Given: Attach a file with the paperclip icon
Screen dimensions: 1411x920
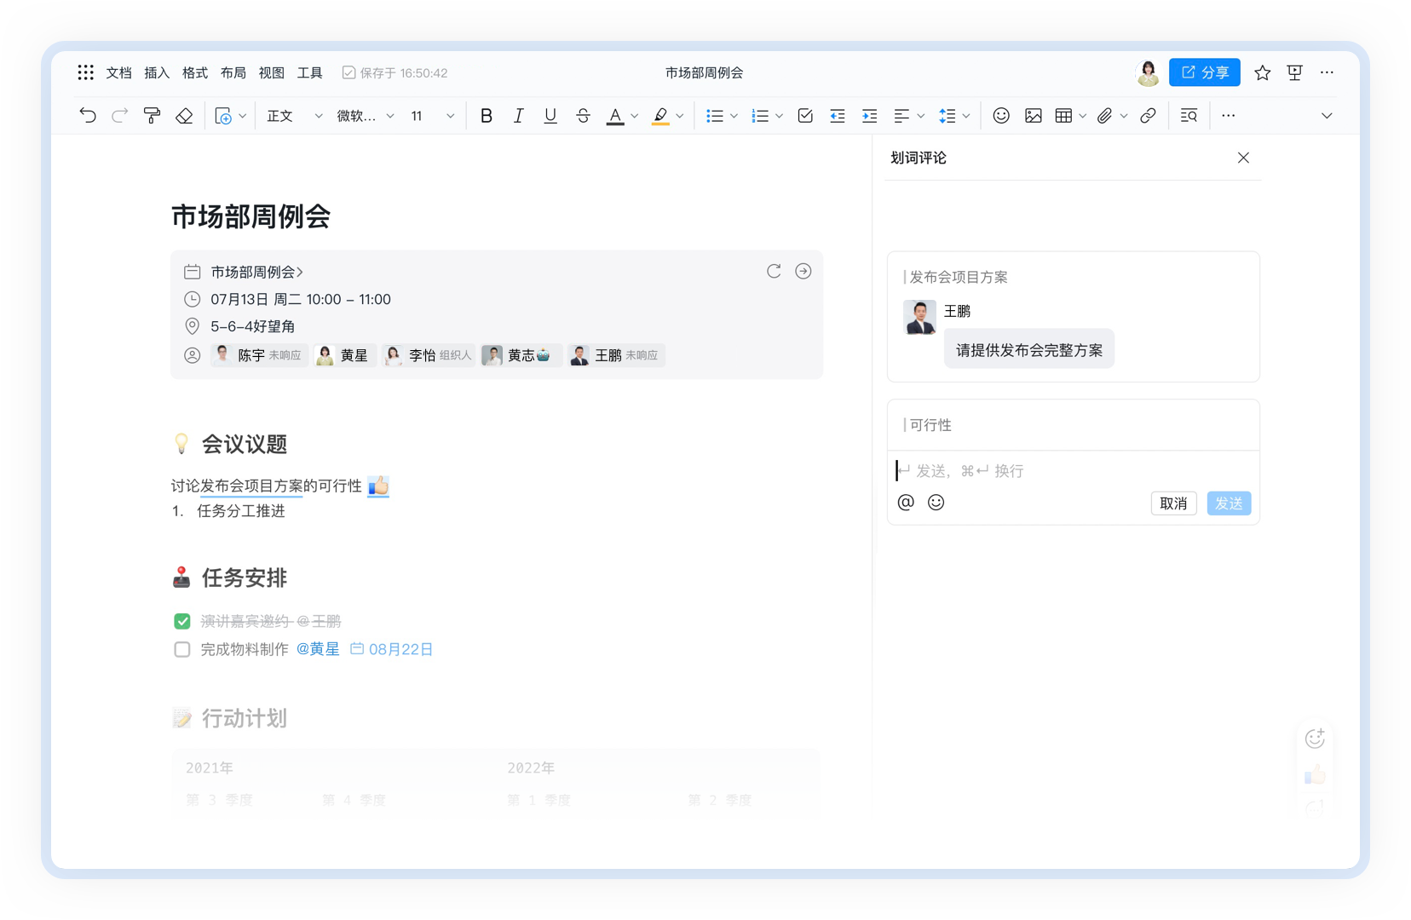Looking at the screenshot, I should click(1105, 115).
